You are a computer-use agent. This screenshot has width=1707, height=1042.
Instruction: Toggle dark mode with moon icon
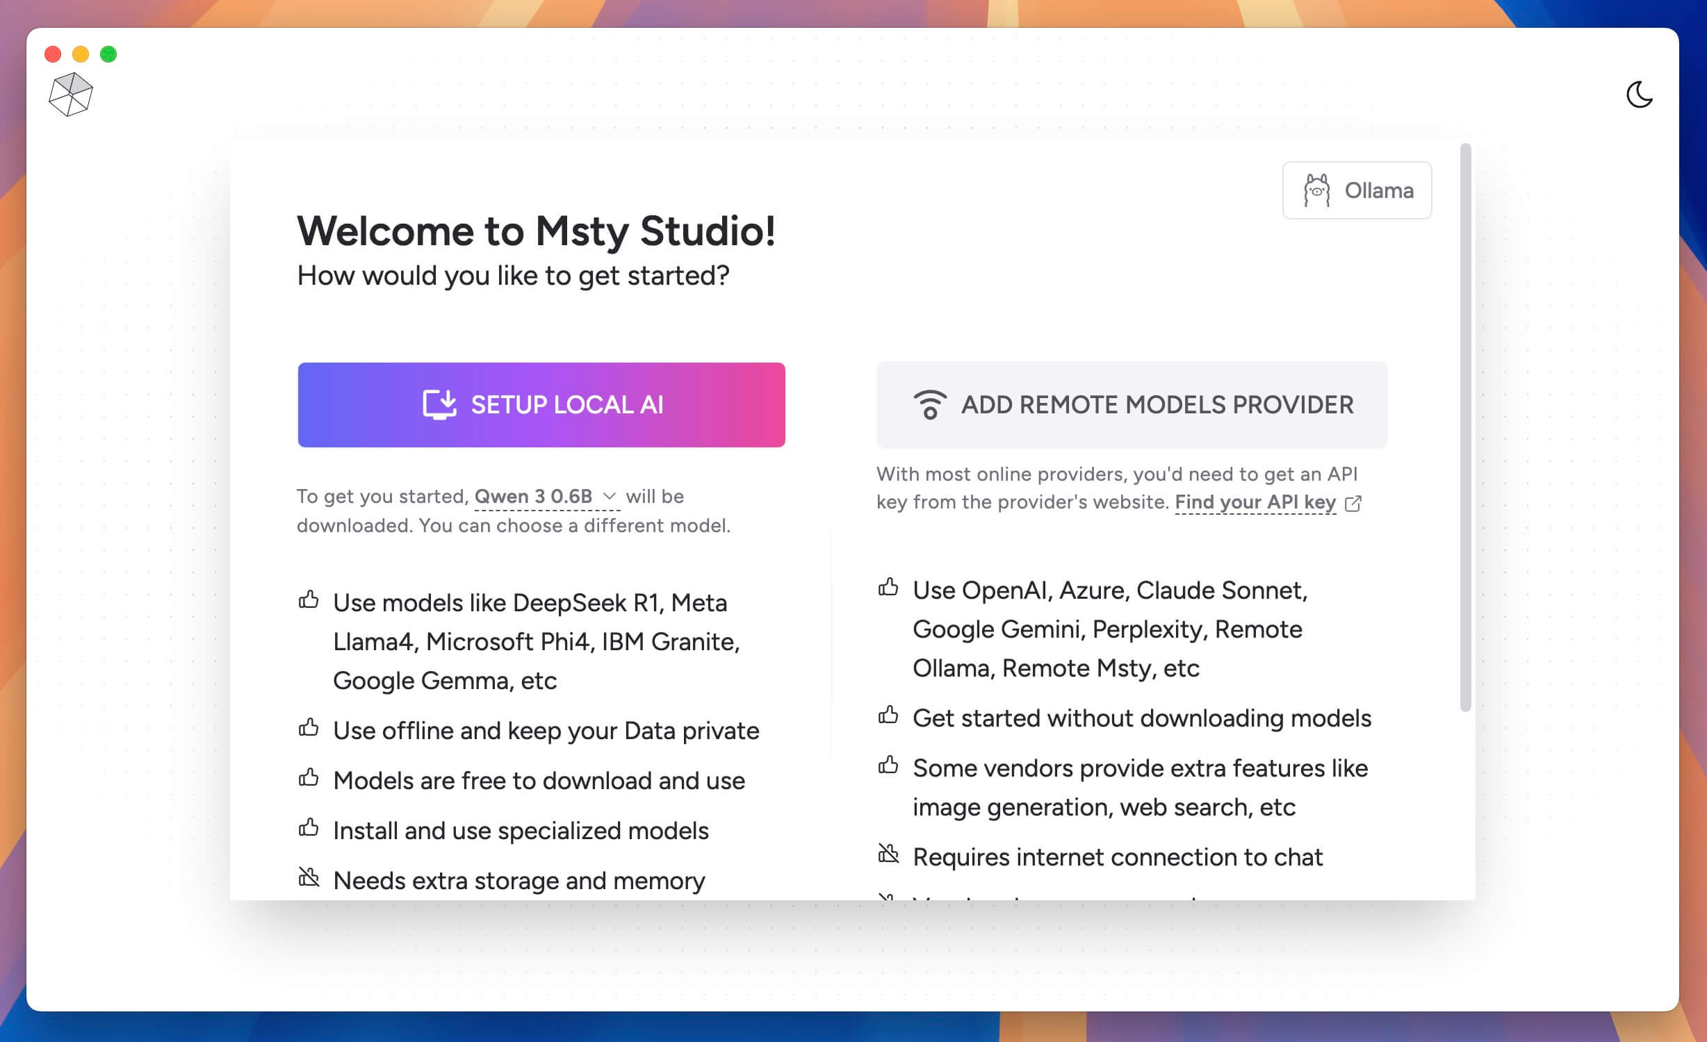1639,94
